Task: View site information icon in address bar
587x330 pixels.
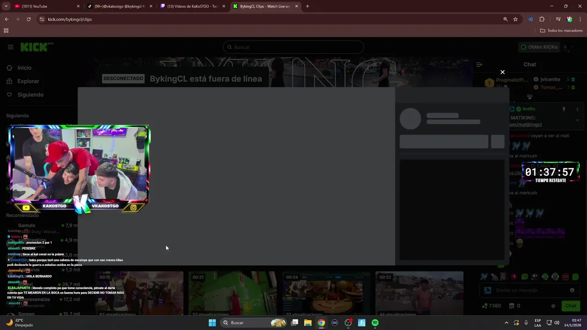Action: tap(42, 19)
